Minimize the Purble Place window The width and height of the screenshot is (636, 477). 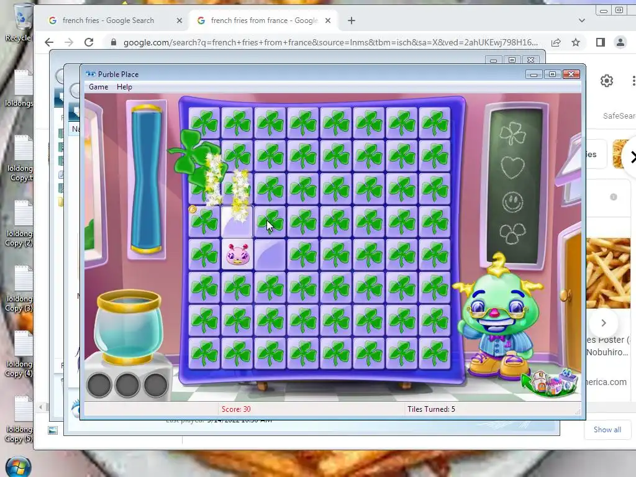click(x=534, y=75)
